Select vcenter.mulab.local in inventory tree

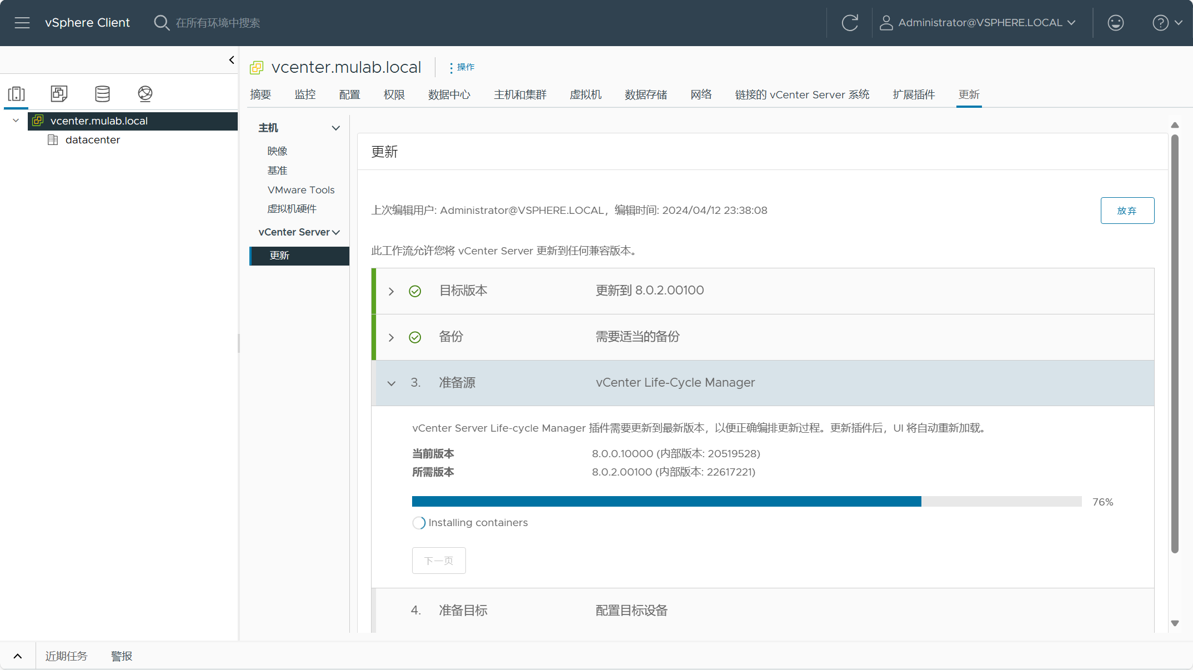click(133, 121)
